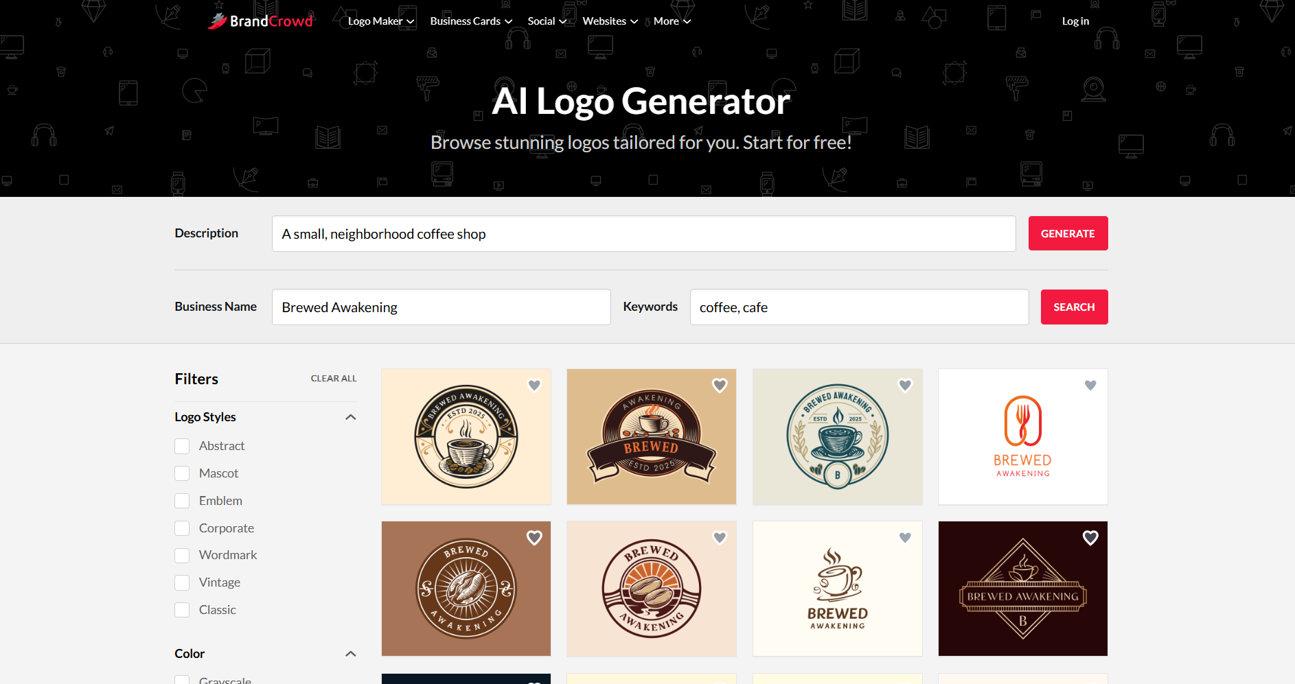Collapse the Logo Styles filter section

pos(350,417)
